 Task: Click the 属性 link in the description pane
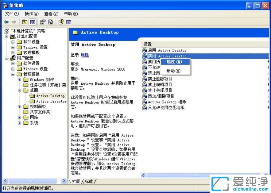(85, 55)
